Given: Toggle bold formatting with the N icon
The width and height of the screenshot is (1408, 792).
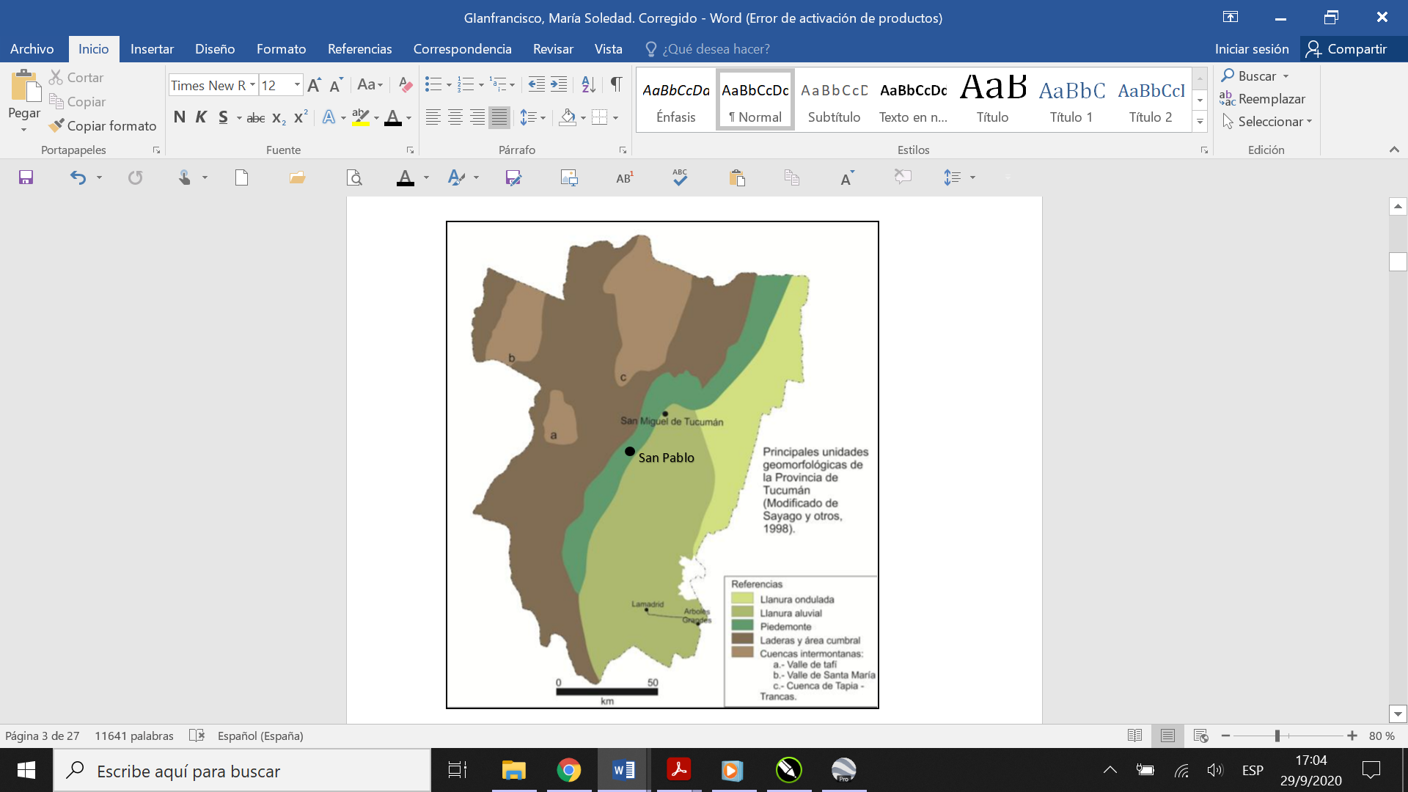Looking at the screenshot, I should (178, 117).
